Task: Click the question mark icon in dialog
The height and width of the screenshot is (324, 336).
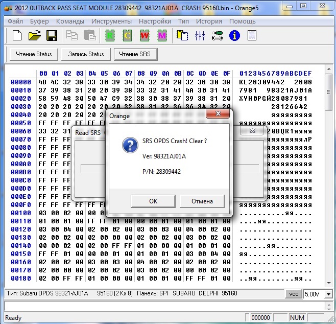Action: tap(130, 145)
